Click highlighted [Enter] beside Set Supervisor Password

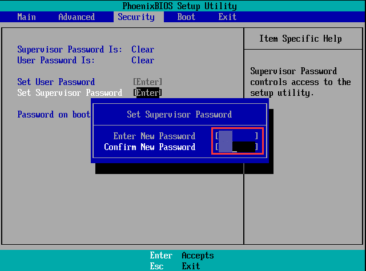tap(147, 93)
